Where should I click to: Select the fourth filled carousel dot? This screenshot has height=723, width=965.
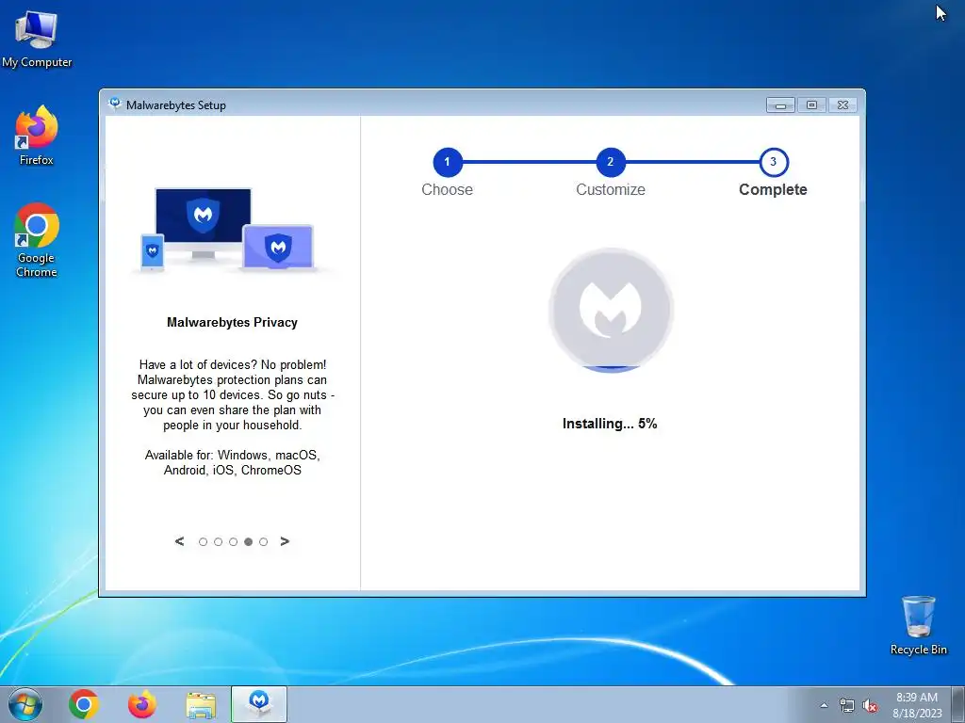248,541
